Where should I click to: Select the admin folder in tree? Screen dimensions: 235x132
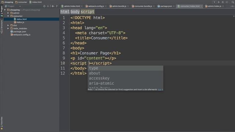pyautogui.click(x=15, y=13)
